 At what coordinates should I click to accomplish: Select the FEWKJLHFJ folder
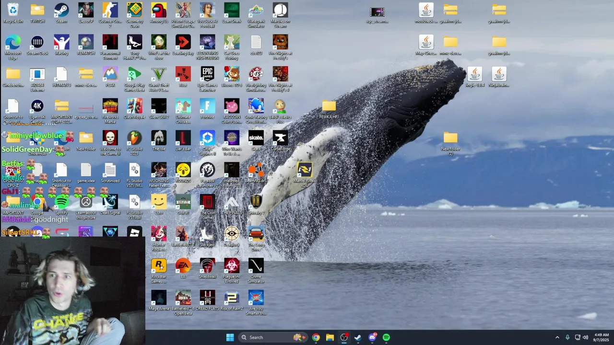pyautogui.click(x=329, y=109)
